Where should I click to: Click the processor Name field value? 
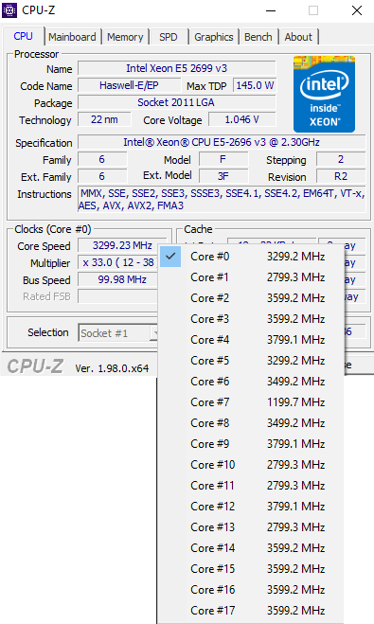click(x=177, y=68)
